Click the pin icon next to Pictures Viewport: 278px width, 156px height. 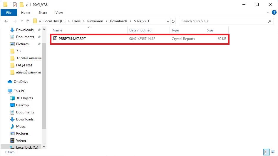39,44
